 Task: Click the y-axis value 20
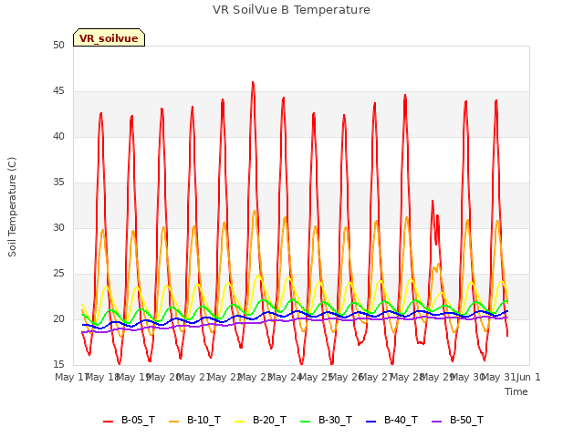[58, 319]
